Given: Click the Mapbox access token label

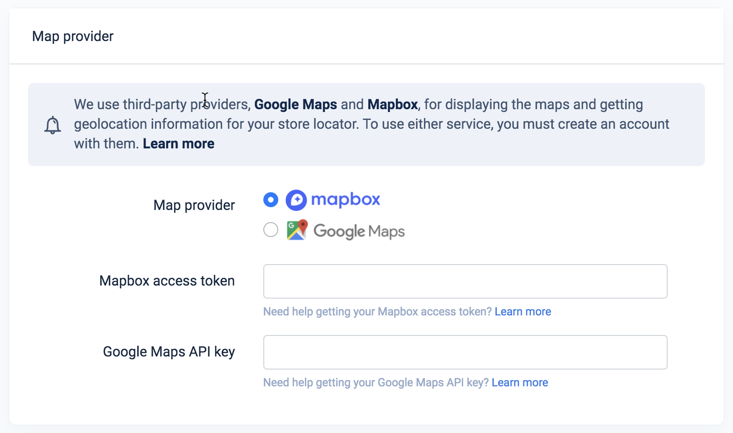Looking at the screenshot, I should coord(167,281).
